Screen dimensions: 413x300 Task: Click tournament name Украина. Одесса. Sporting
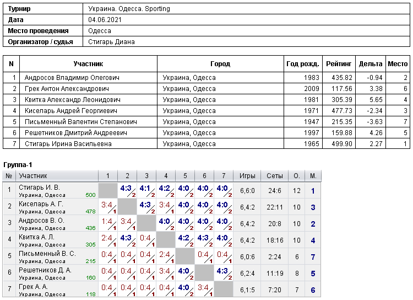129,9
